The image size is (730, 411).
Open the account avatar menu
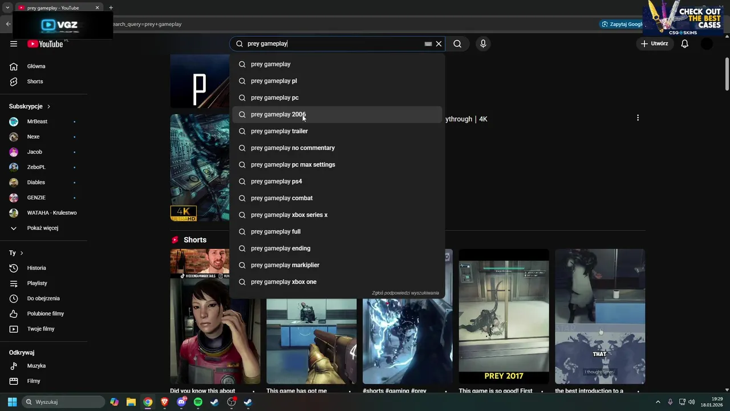pyautogui.click(x=707, y=44)
